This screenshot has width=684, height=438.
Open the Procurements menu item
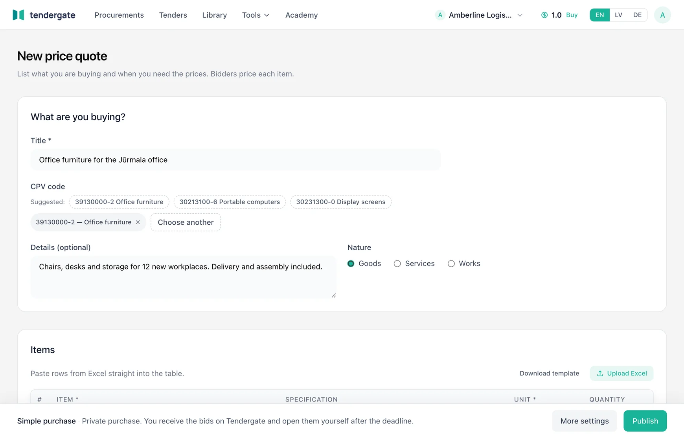(119, 15)
